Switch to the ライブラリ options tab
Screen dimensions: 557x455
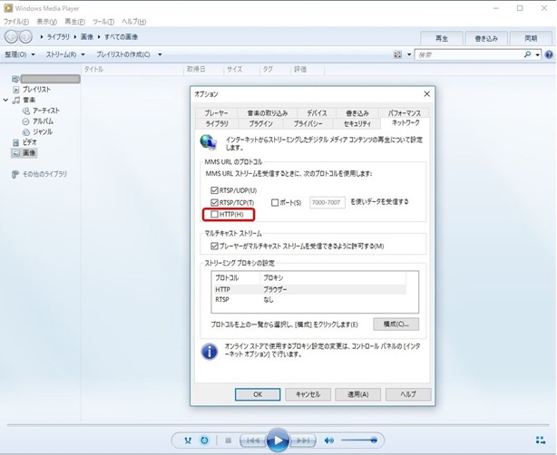click(217, 123)
